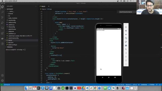162x91 pixels.
Task: Open the Docker view in activity bar
Action: (x=2, y=38)
